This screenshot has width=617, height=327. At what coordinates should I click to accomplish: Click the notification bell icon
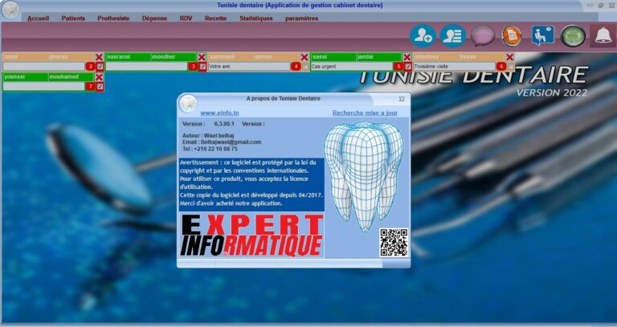click(603, 36)
